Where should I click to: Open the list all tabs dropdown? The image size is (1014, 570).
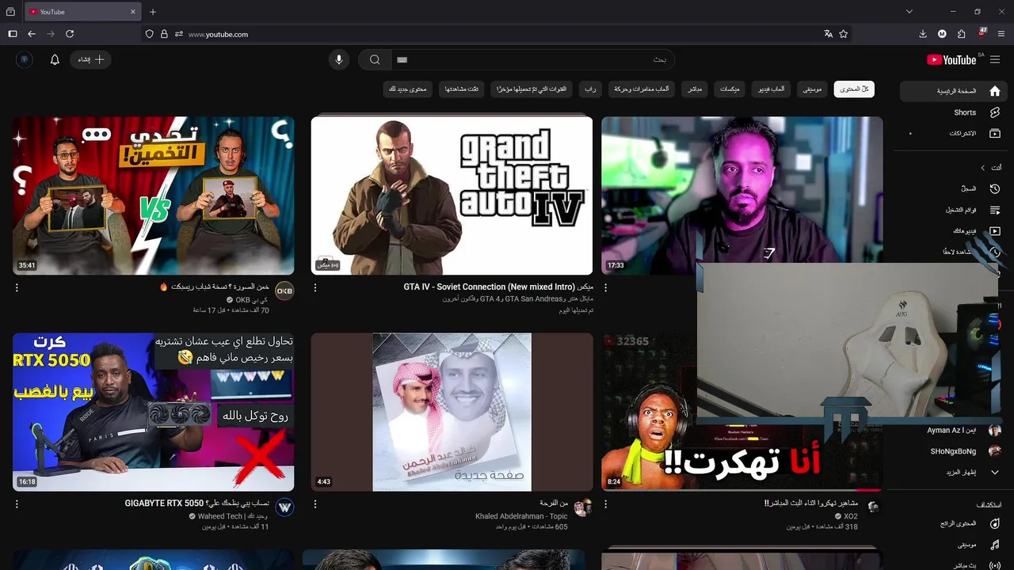(909, 12)
